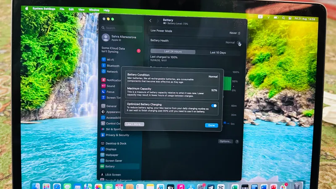
Task: Switch to Last 24 Hours tab
Action: coord(173,51)
